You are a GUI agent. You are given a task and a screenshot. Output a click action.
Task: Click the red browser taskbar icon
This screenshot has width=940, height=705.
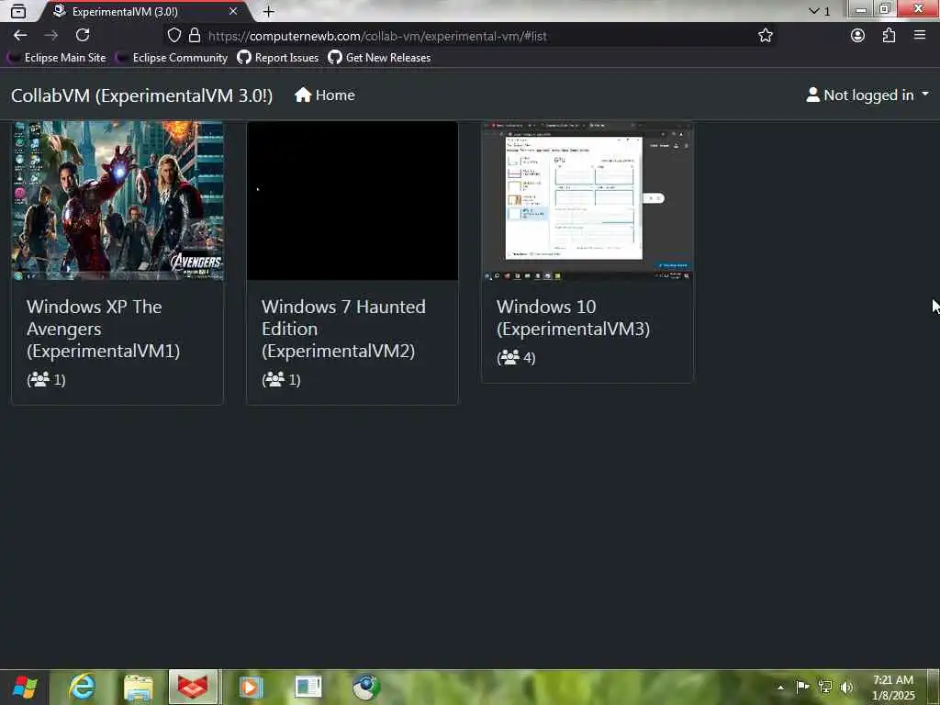(193, 687)
